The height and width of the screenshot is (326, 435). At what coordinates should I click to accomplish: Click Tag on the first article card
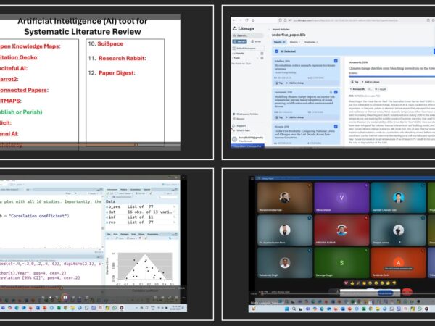279,83
